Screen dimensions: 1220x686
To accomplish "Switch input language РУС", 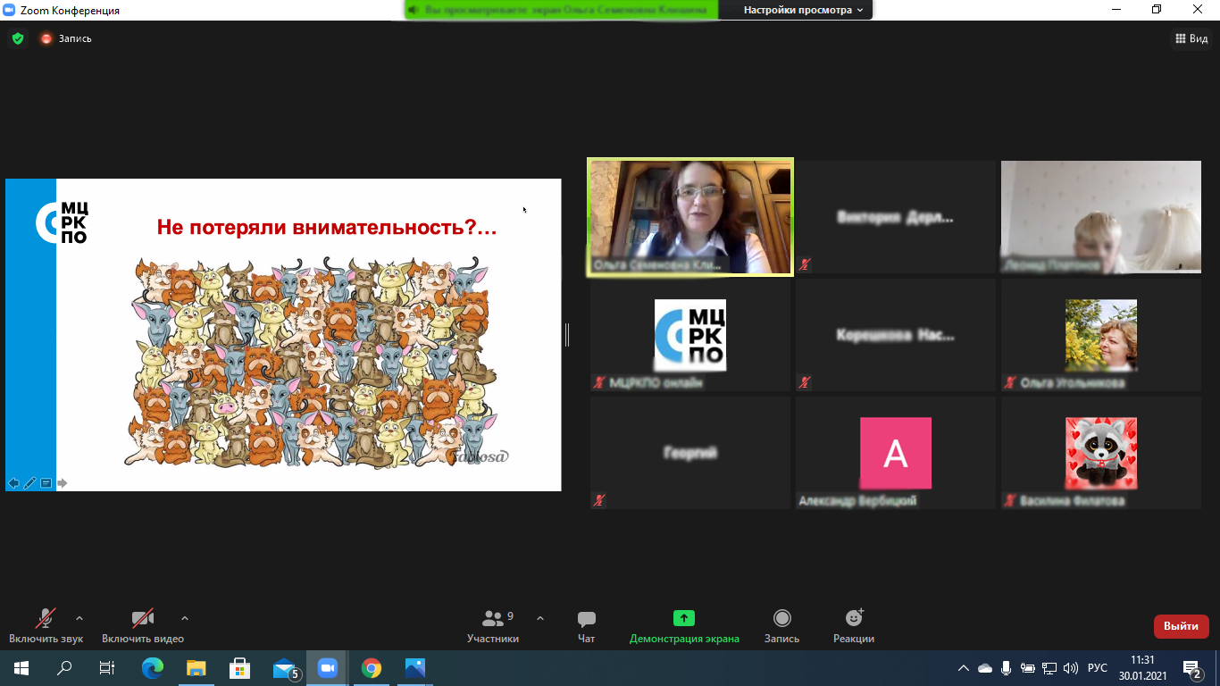I will pos(1098,668).
